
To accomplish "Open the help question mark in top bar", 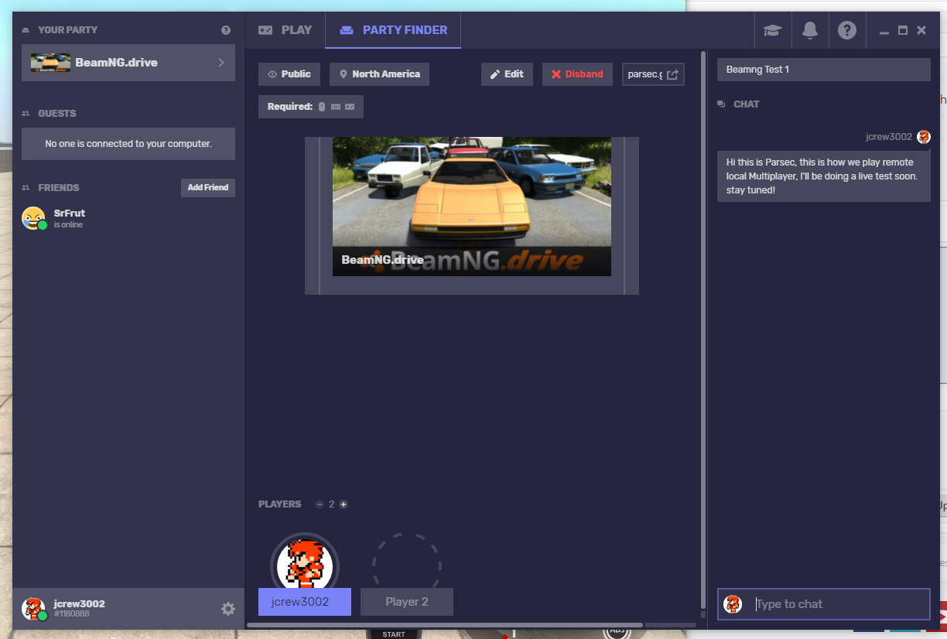I will tap(847, 30).
